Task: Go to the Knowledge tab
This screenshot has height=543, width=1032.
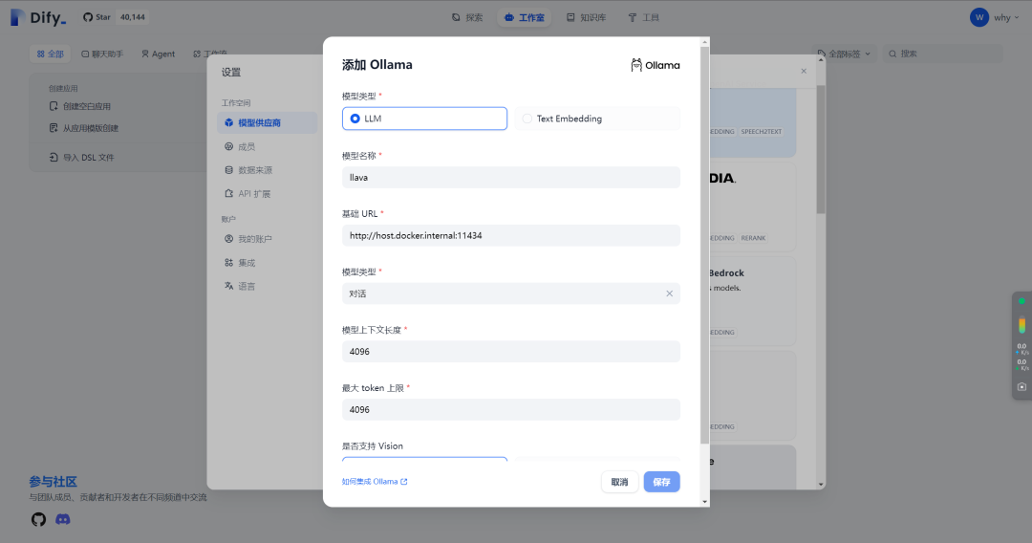Action: click(x=587, y=18)
